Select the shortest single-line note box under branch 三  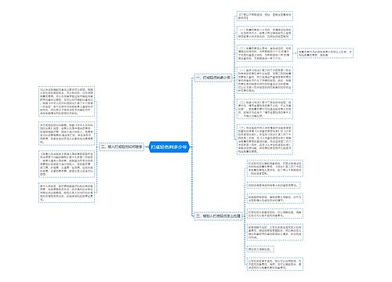coord(260,249)
